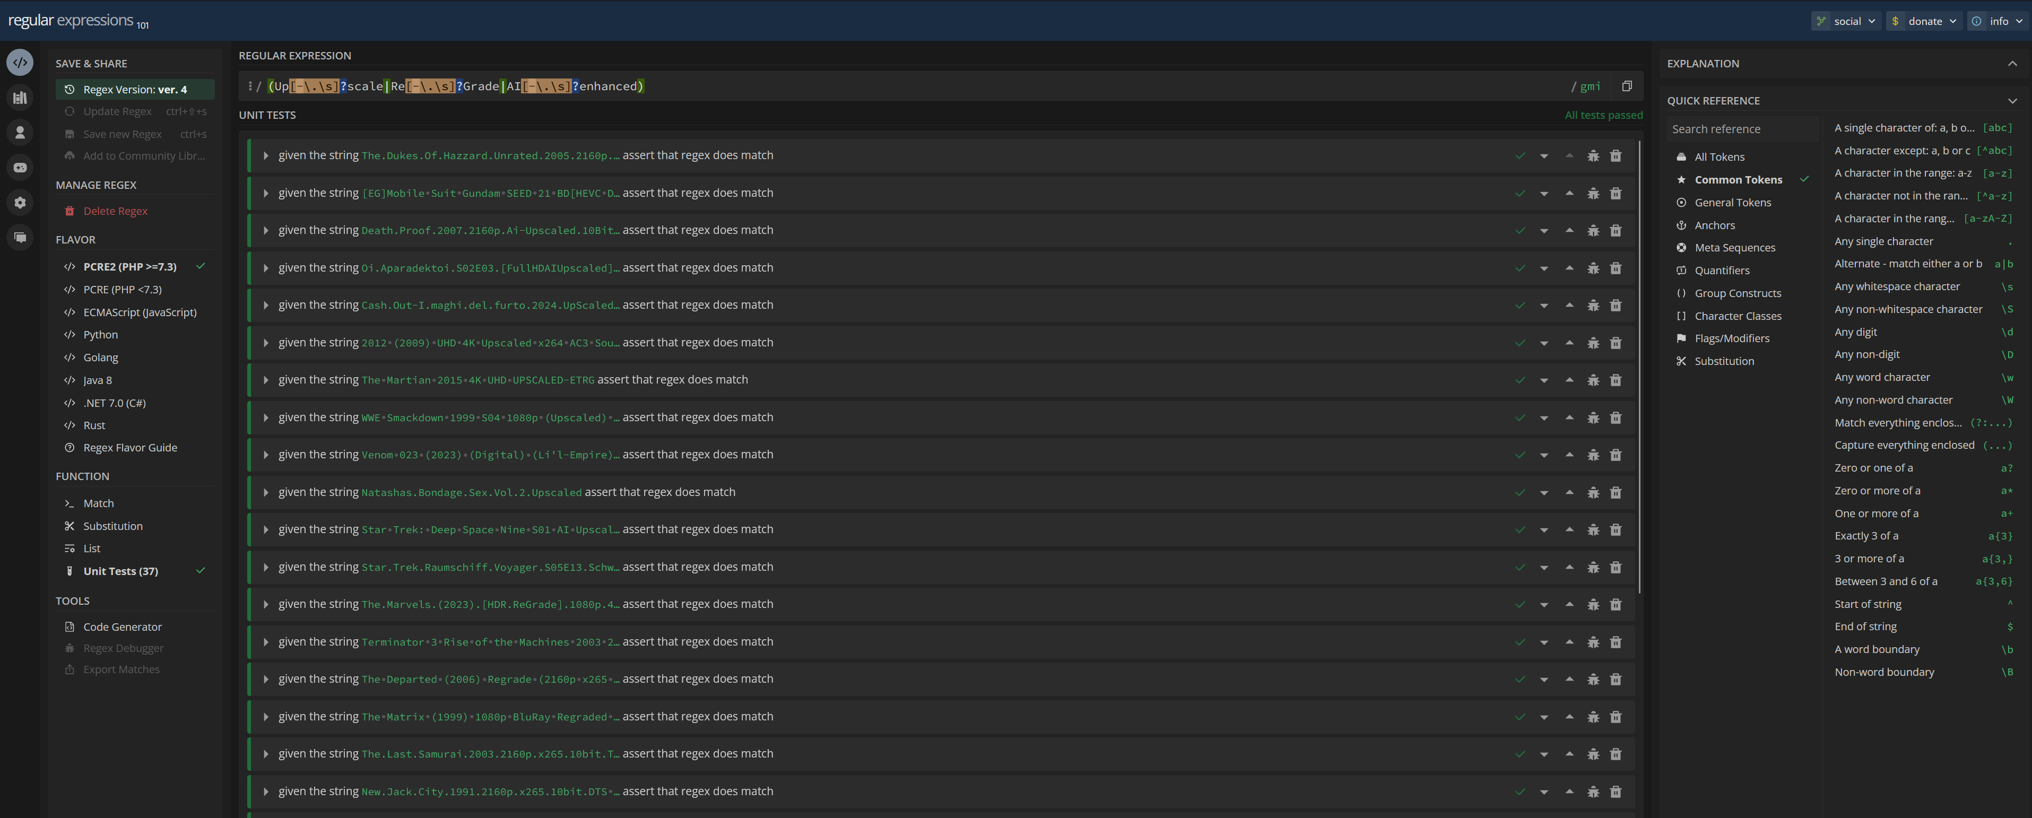
Task: Debug the Death.Proof unit test
Action: 1593,231
